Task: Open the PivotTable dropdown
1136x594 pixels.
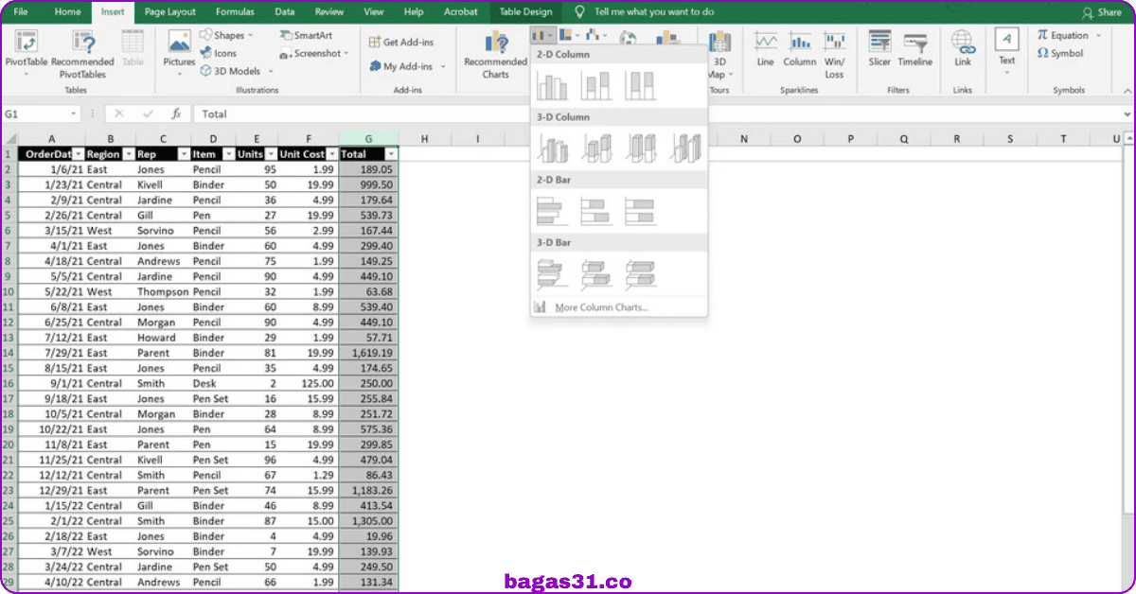Action: click(26, 72)
